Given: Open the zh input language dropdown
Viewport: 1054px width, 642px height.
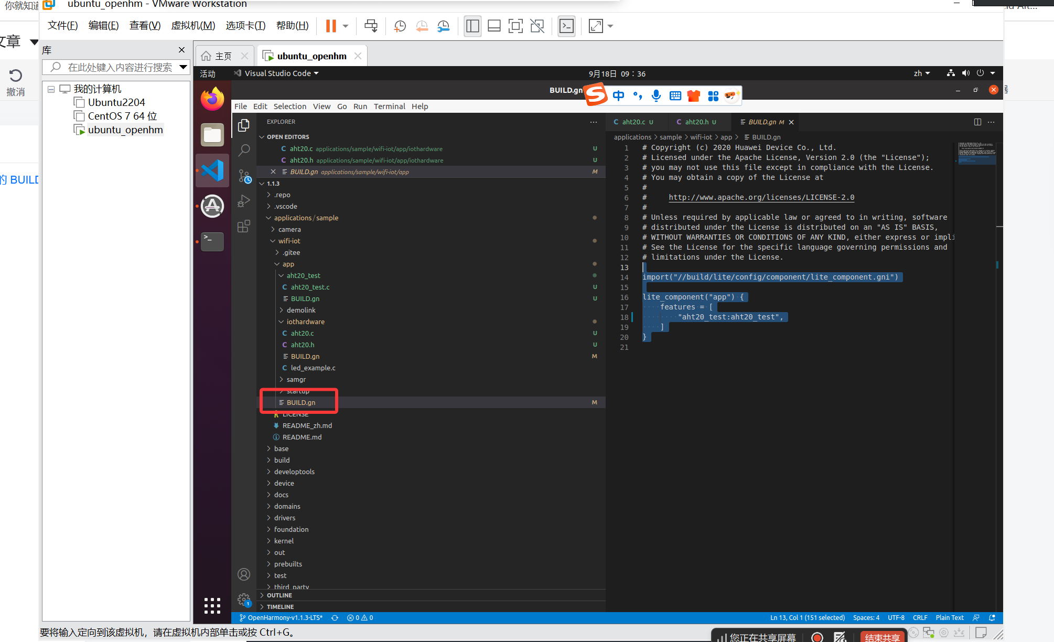Looking at the screenshot, I should pos(921,73).
